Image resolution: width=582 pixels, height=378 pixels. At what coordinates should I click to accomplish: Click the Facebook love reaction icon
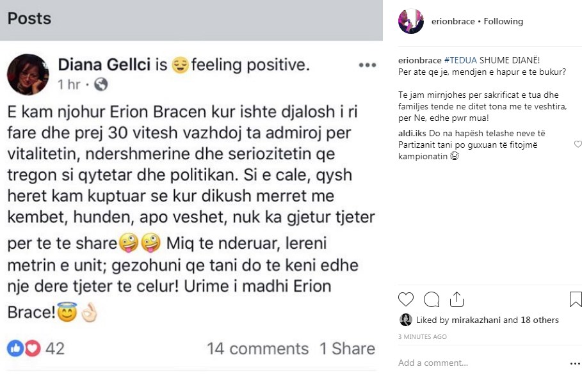(32, 349)
